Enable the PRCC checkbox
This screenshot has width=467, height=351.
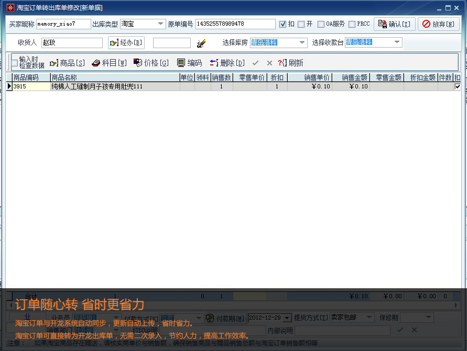click(x=352, y=24)
